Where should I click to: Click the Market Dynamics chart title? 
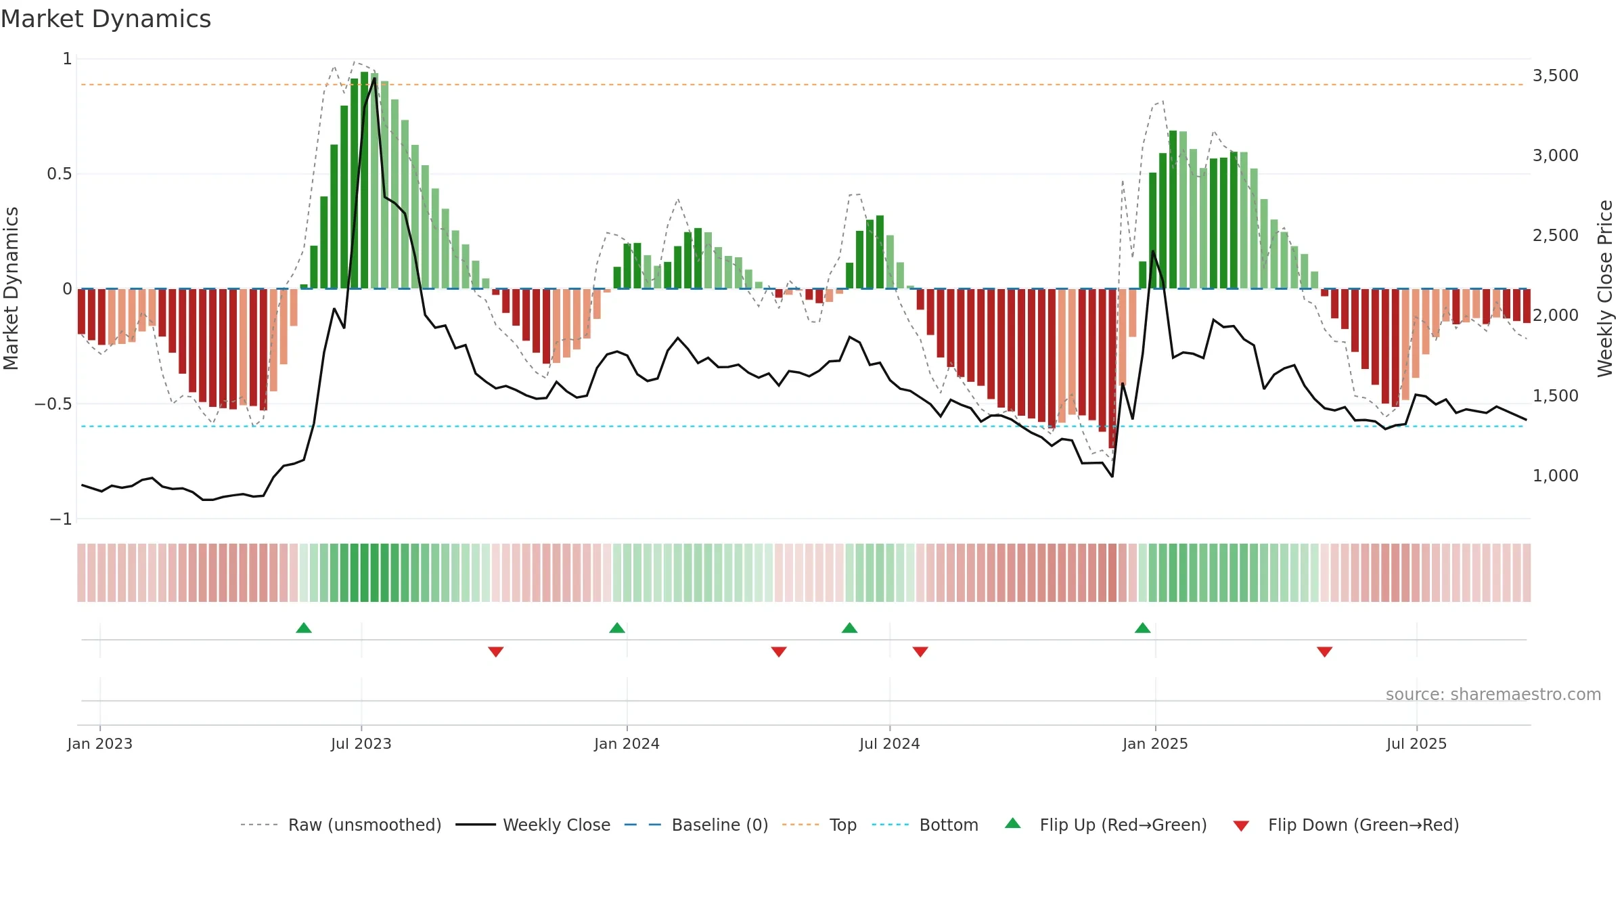[x=106, y=19]
